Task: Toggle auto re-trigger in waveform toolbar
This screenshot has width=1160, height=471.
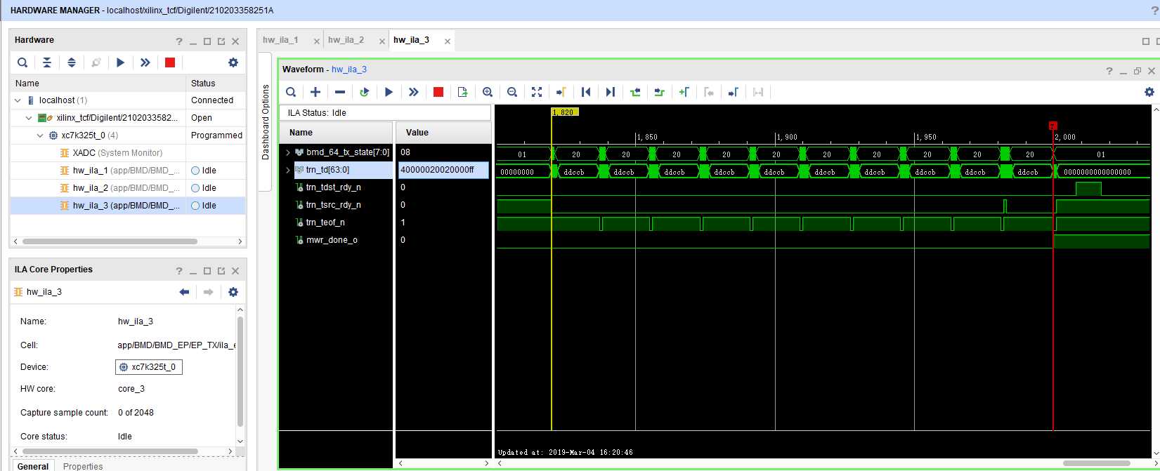Action: (364, 92)
